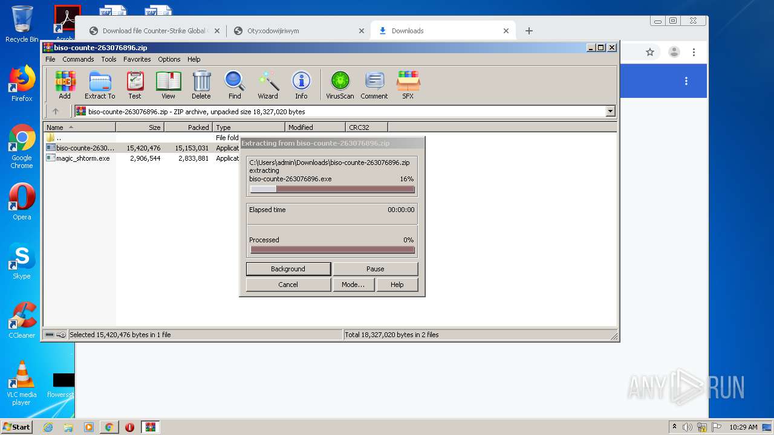Switch to Download file Counter-Strike Global tab

[155, 31]
